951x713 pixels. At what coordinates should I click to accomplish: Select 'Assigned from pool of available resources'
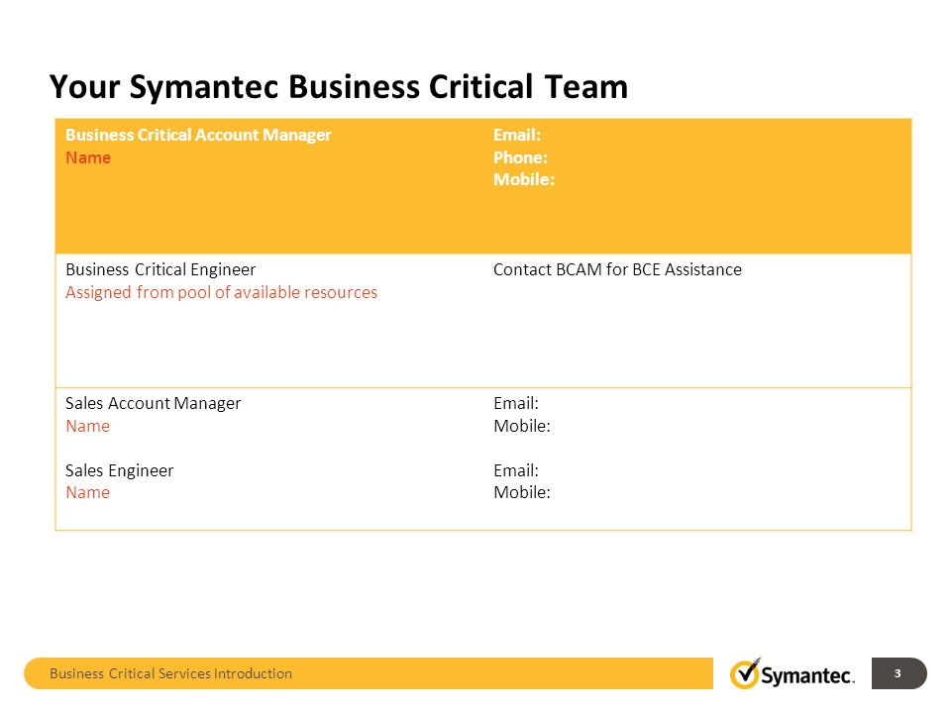[x=221, y=292]
